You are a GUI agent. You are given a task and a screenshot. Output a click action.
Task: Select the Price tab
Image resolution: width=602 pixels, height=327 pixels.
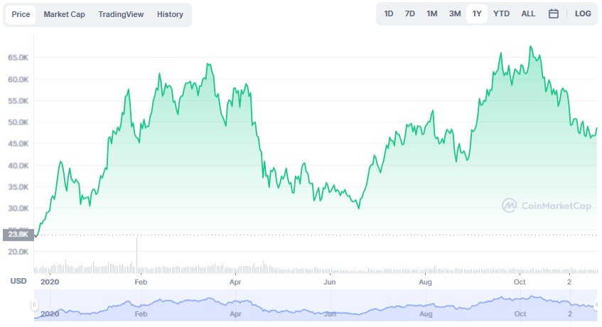coord(21,15)
